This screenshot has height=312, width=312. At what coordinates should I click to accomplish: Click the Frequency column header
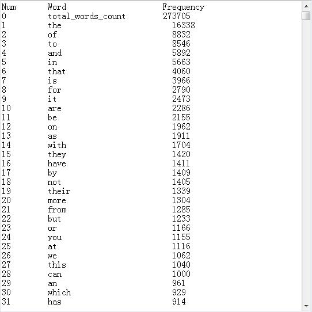click(x=183, y=7)
